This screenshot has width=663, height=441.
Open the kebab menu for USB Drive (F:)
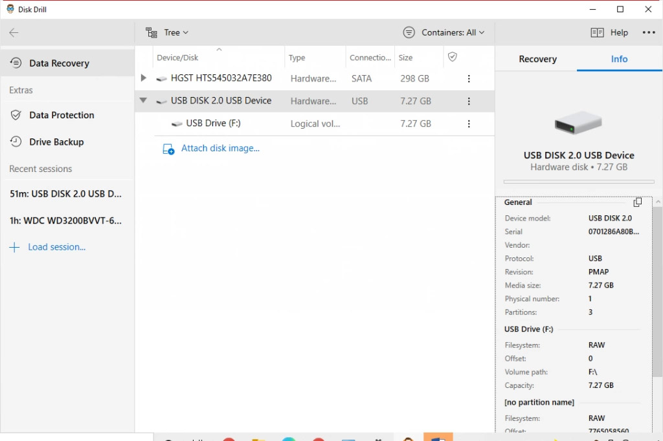click(x=469, y=124)
